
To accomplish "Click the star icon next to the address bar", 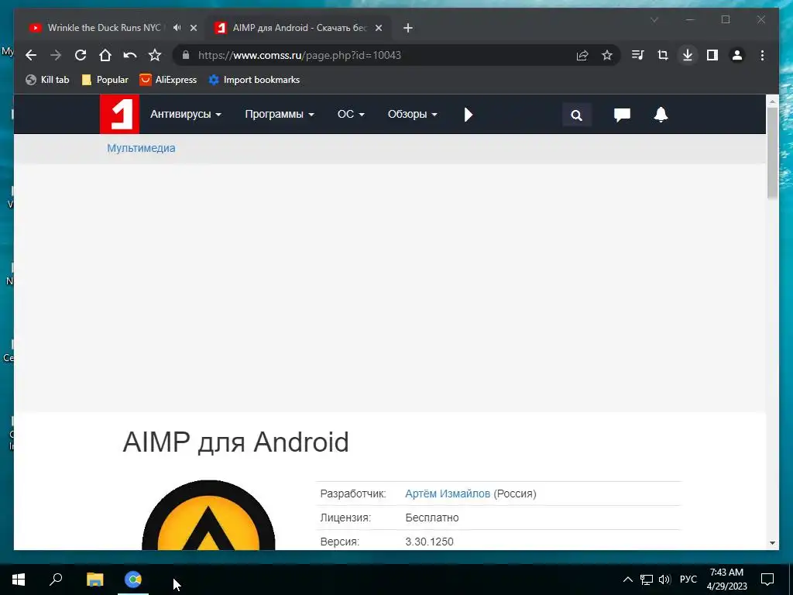I will 155,55.
